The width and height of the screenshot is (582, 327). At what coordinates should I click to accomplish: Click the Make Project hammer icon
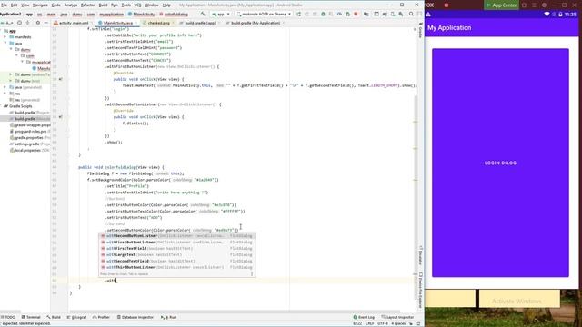pyautogui.click(x=203, y=15)
